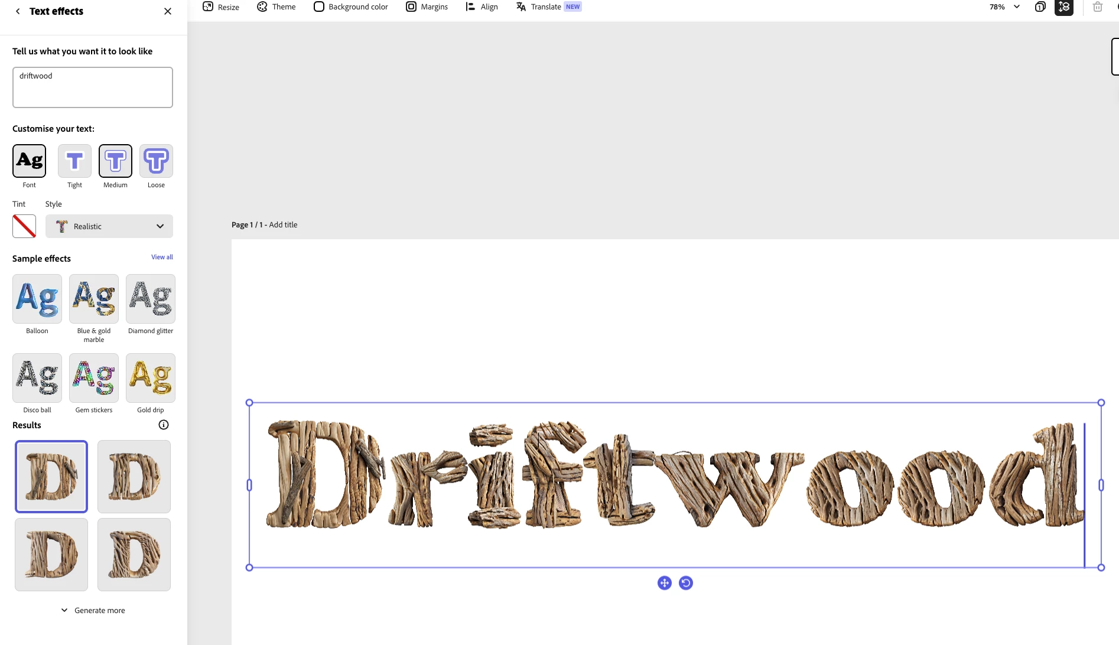Select the fourth driftwood result thumbnail
The width and height of the screenshot is (1119, 645).
(x=134, y=555)
